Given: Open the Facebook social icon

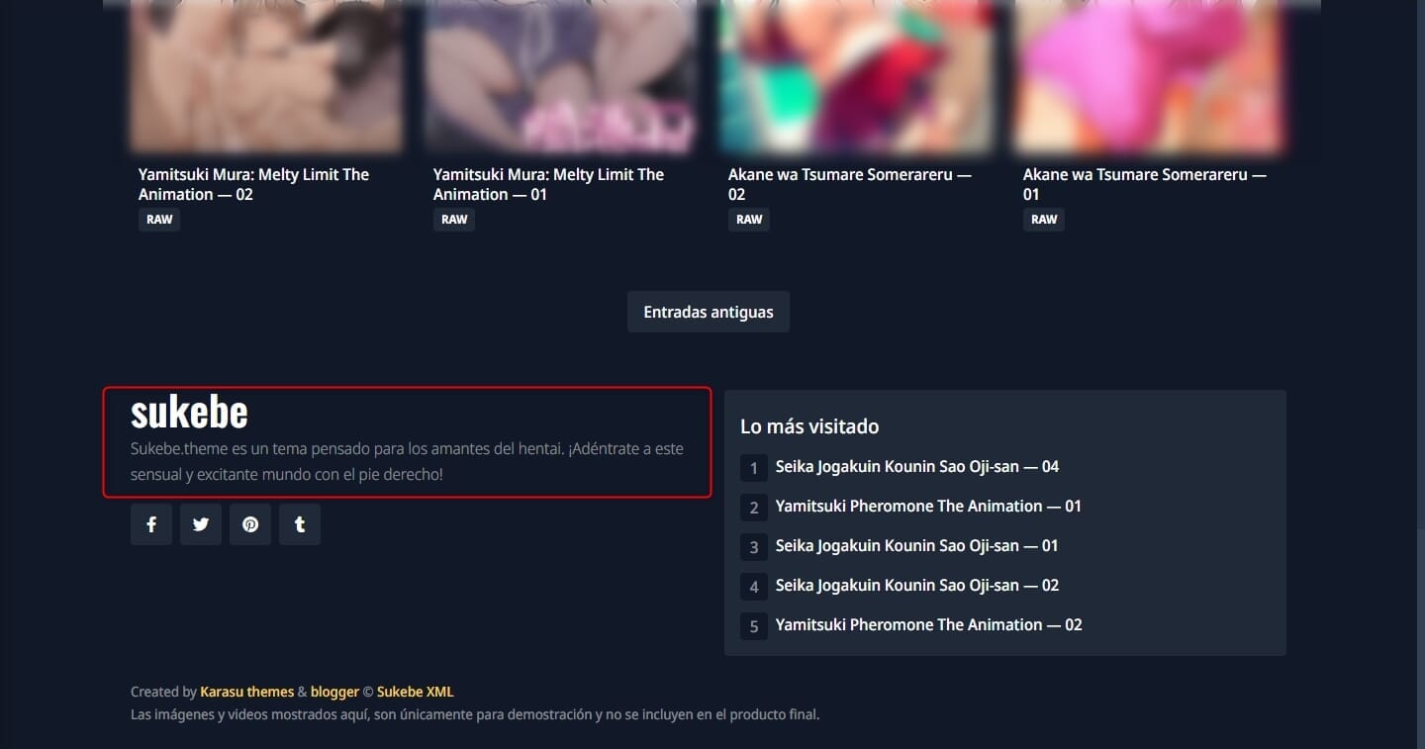Looking at the screenshot, I should 151,524.
